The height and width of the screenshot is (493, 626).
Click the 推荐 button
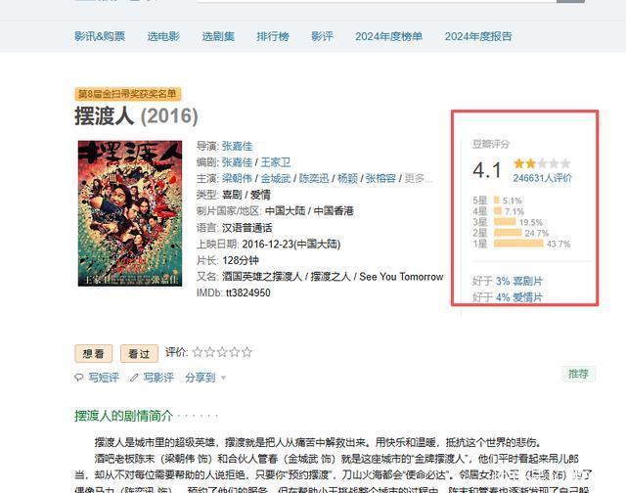point(578,374)
